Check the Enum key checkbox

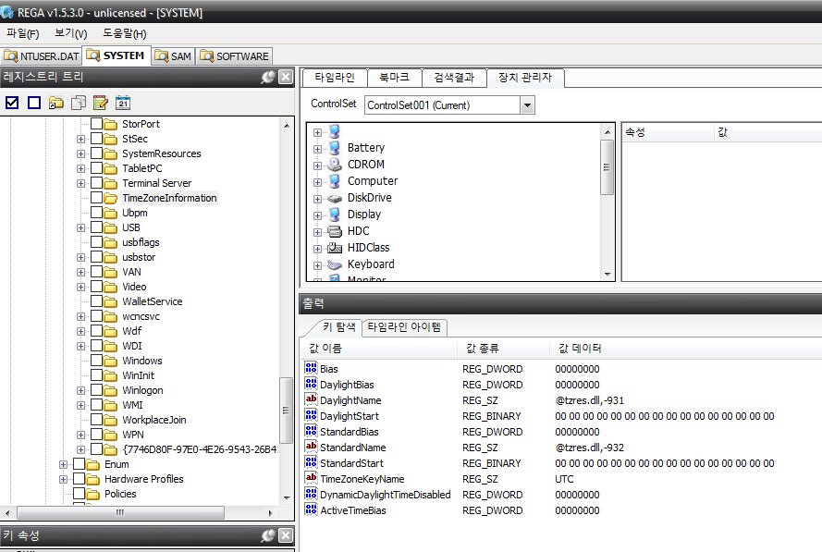coord(80,464)
